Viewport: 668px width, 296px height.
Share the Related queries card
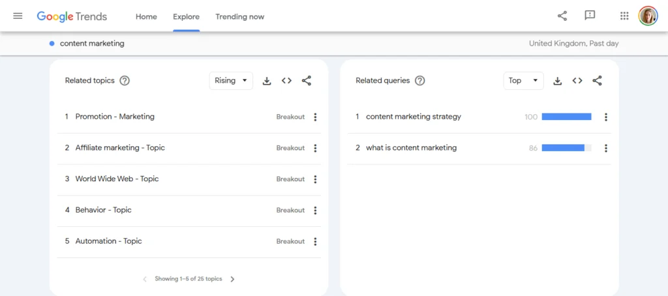[598, 80]
